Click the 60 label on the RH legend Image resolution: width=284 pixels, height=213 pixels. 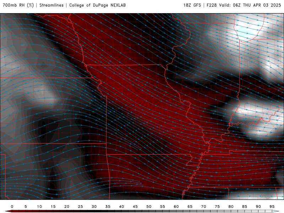point(176,207)
